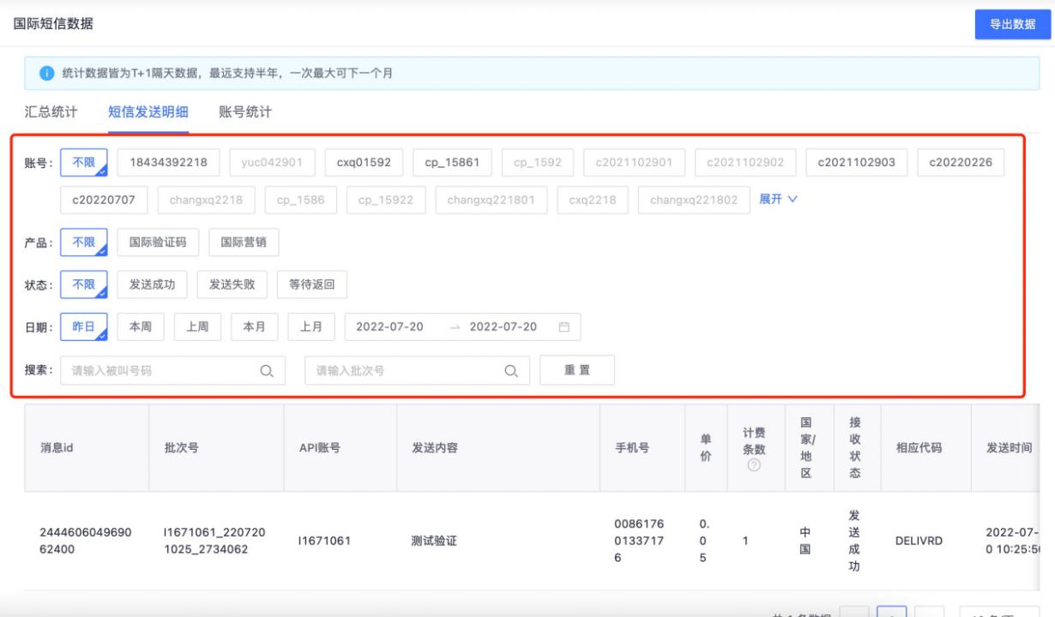
Task: Filter by account c20220707
Action: pos(104,200)
